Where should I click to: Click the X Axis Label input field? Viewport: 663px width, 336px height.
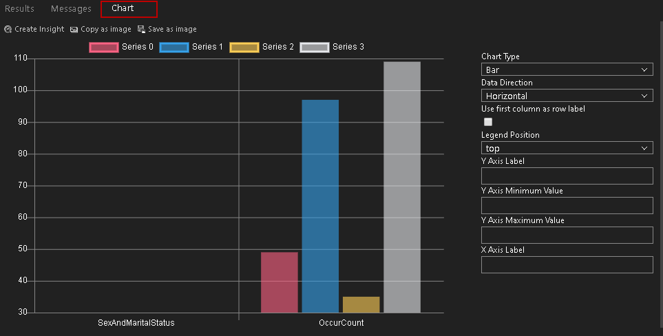click(567, 264)
